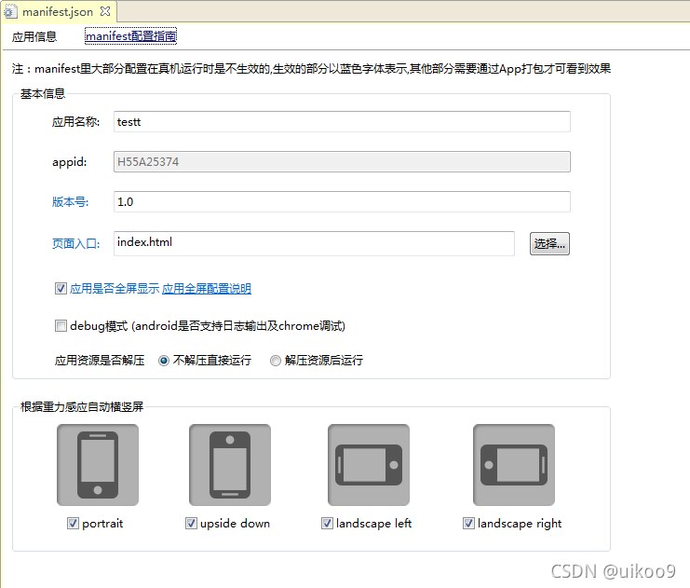Click the appid field H55A25374
This screenshot has width=690, height=588.
tap(342, 161)
